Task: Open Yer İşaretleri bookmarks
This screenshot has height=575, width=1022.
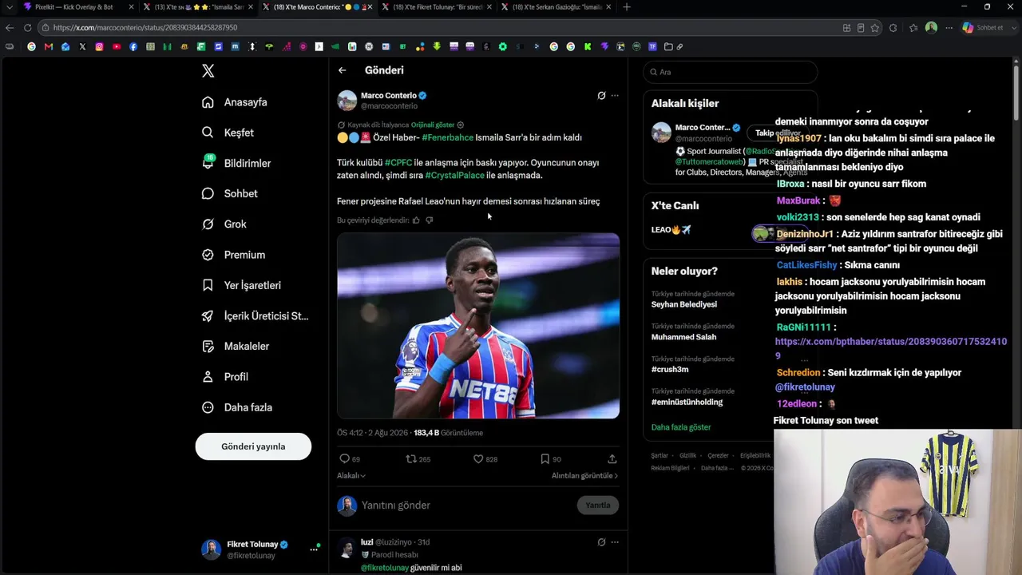Action: tap(241, 285)
